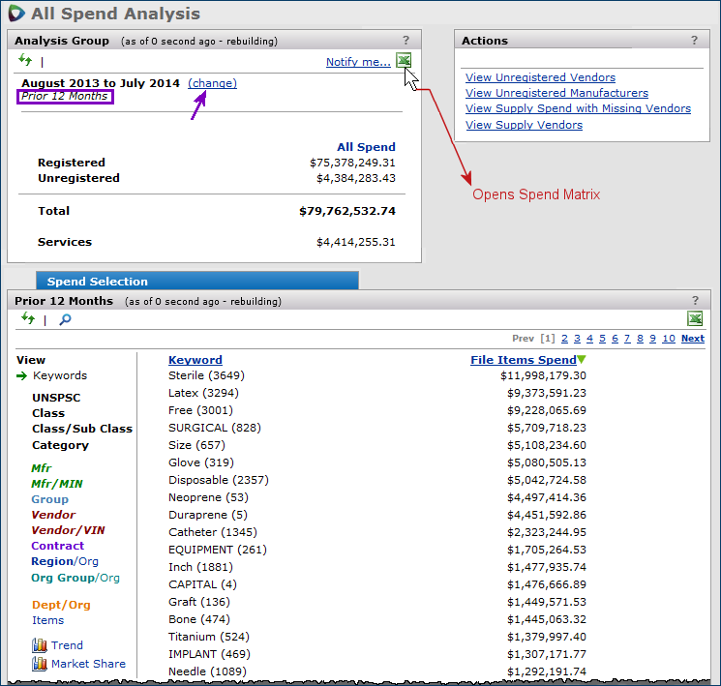Open the Trend chart icon
This screenshot has height=686, width=721.
click(x=40, y=645)
